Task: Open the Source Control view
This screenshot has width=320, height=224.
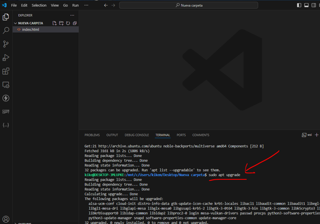Action: pyautogui.click(x=6, y=44)
